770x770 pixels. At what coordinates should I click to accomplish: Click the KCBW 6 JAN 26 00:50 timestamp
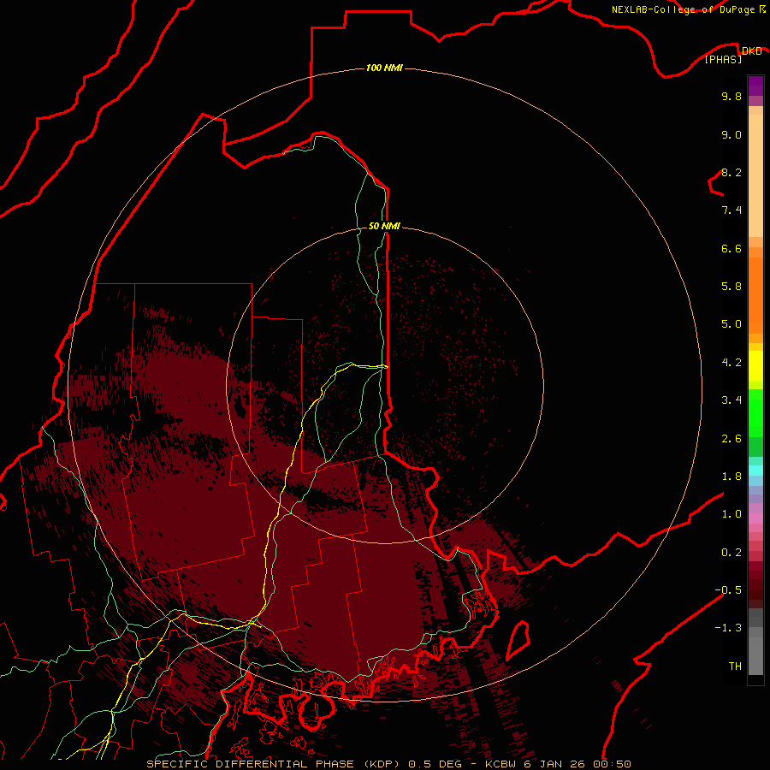558,764
